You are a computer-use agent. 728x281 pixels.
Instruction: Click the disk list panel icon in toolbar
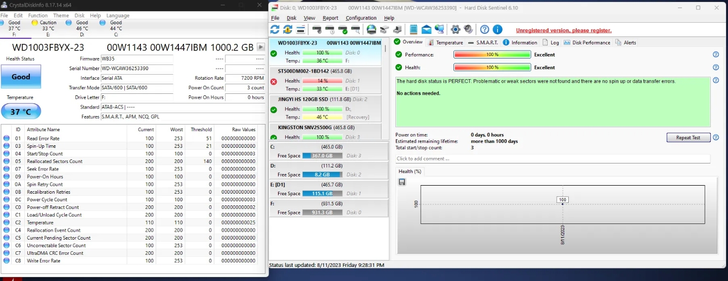(300, 29)
